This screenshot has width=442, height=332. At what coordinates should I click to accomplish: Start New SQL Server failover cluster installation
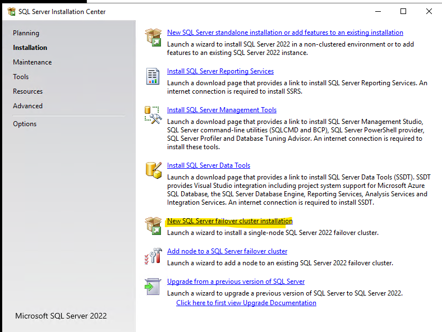(x=230, y=221)
